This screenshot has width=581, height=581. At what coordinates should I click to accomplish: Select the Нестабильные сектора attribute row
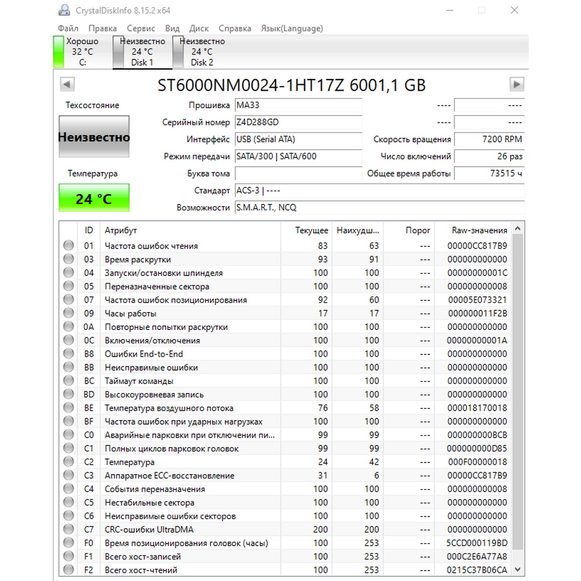tap(285, 502)
